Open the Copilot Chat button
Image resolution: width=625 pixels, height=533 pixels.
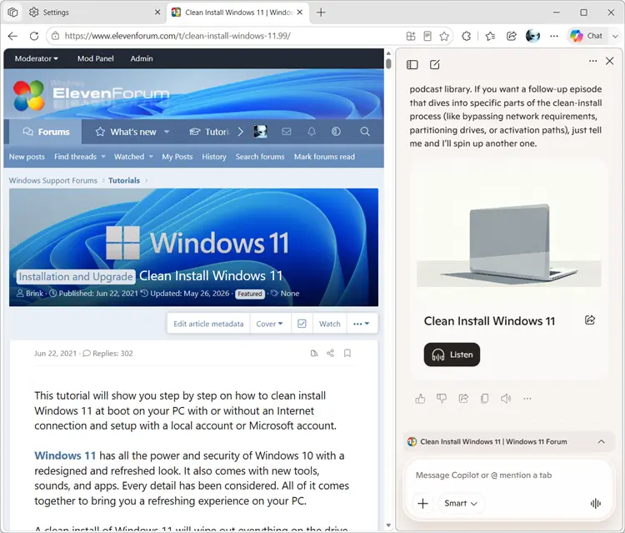(x=586, y=36)
